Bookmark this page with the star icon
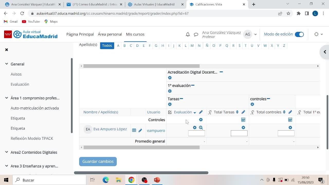This screenshot has height=185, width=329. pyautogui.click(x=288, y=13)
